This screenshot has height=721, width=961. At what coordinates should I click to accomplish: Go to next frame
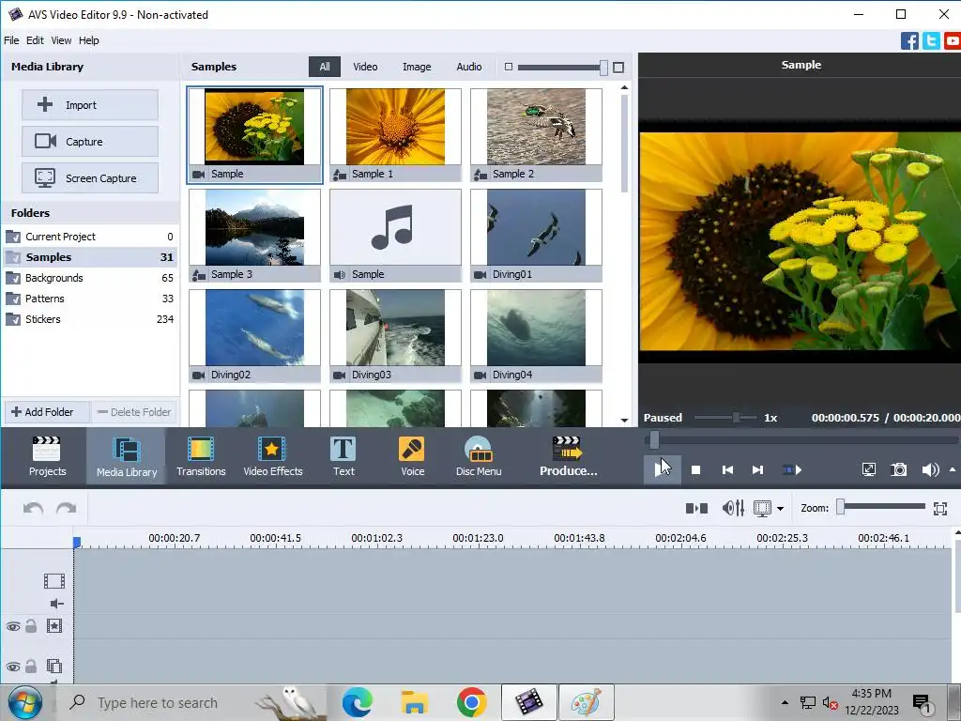pyautogui.click(x=757, y=470)
